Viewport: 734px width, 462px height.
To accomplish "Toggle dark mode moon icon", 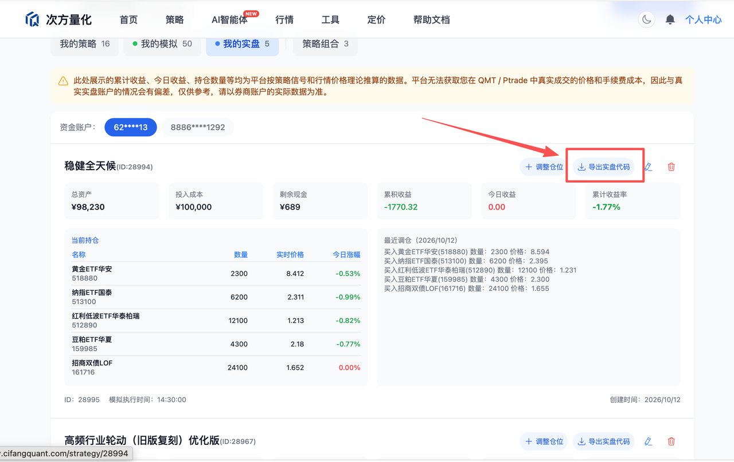I will [x=647, y=19].
